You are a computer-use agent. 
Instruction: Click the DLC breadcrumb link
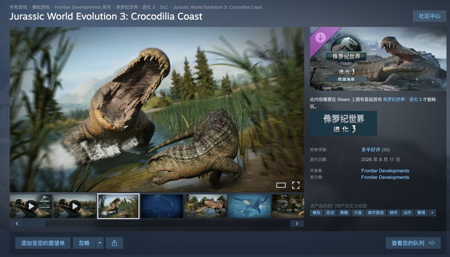[164, 7]
